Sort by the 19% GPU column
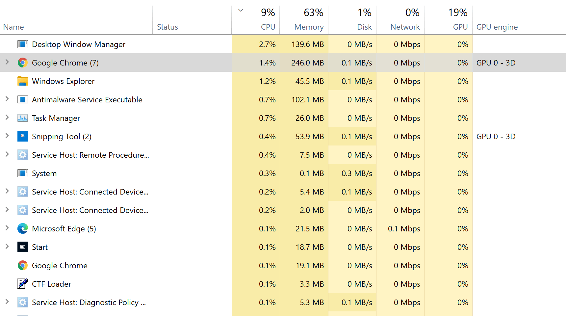This screenshot has width=566, height=316. point(448,20)
